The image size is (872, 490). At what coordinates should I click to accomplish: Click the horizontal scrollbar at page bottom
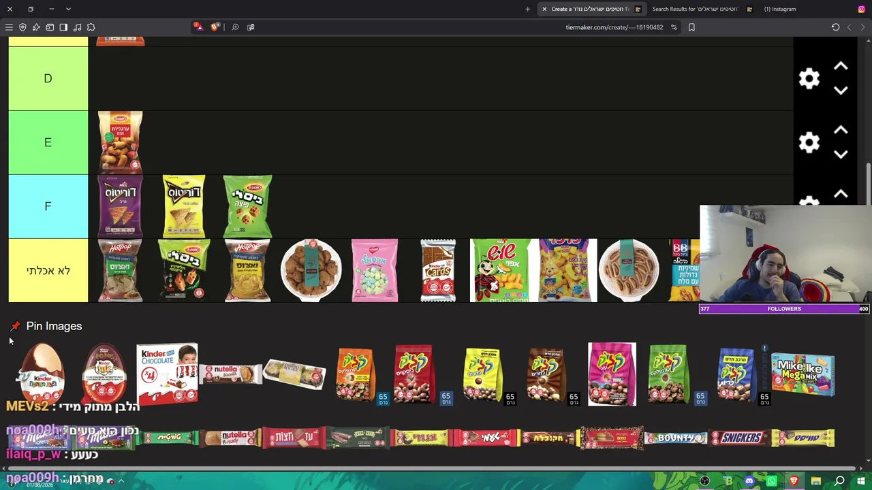433,469
